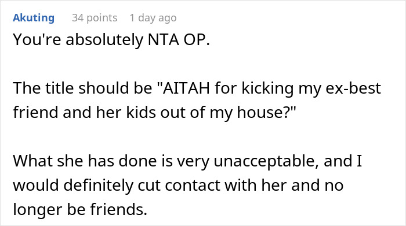The image size is (406, 226).
Task: Click the word 'AITAH' in the quoted title
Action: pos(186,88)
